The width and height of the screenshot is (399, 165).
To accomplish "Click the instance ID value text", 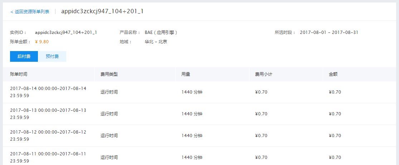I will tap(66, 32).
